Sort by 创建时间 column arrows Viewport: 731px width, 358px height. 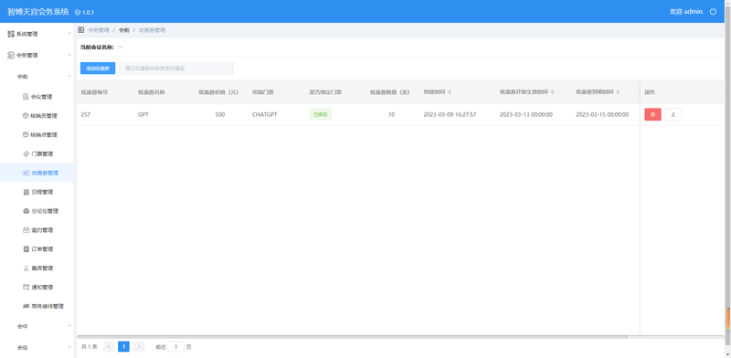(450, 92)
